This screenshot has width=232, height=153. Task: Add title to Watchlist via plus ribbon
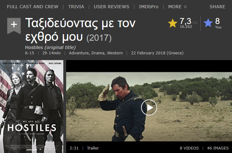click(14, 26)
